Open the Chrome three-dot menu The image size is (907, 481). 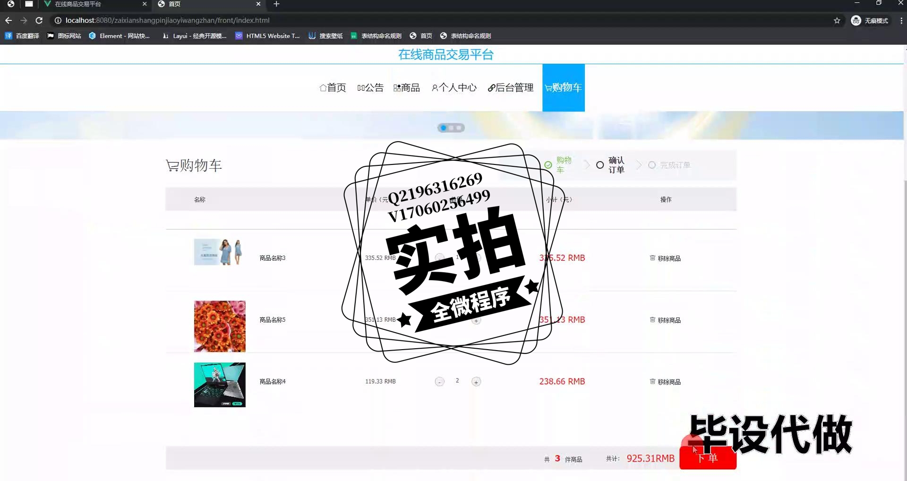[x=901, y=20]
